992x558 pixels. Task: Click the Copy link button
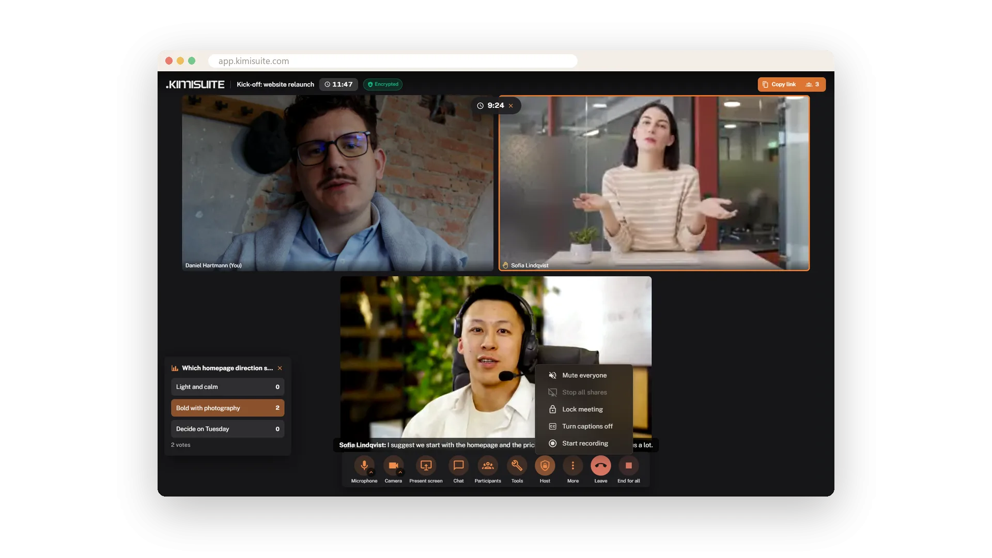click(779, 85)
